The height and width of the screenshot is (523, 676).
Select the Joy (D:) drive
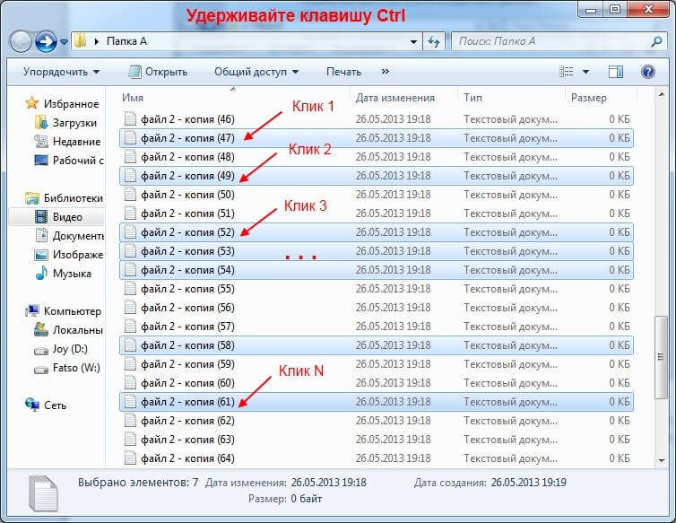click(x=69, y=349)
